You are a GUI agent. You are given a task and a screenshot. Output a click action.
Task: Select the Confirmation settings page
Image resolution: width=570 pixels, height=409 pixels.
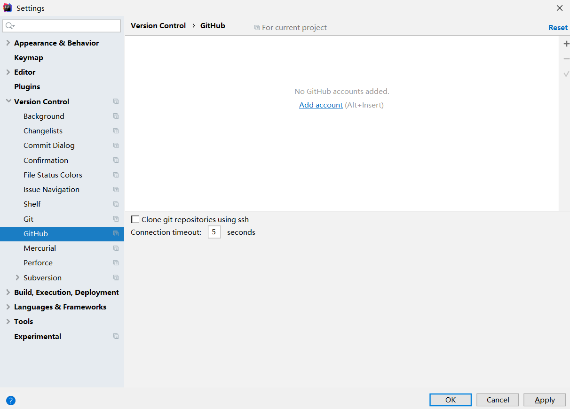coord(46,160)
